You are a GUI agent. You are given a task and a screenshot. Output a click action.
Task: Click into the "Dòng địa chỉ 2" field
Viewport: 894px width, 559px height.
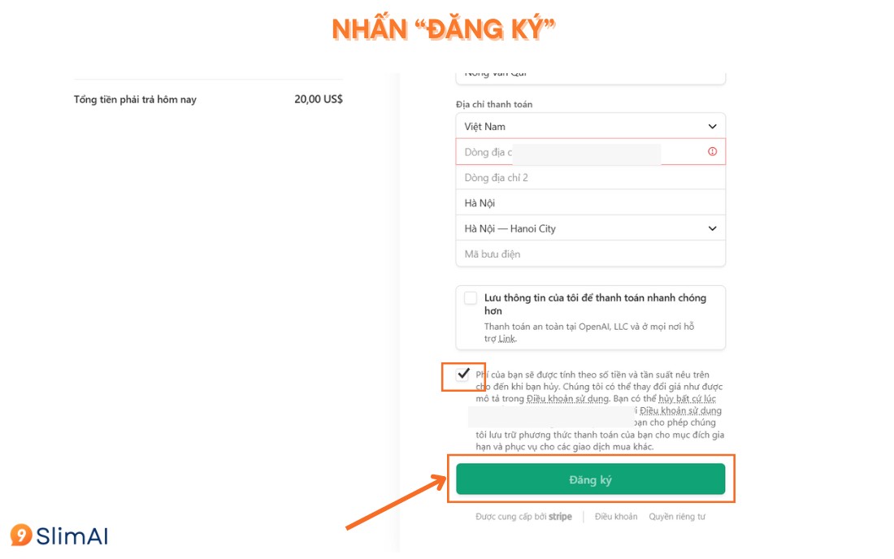point(590,178)
